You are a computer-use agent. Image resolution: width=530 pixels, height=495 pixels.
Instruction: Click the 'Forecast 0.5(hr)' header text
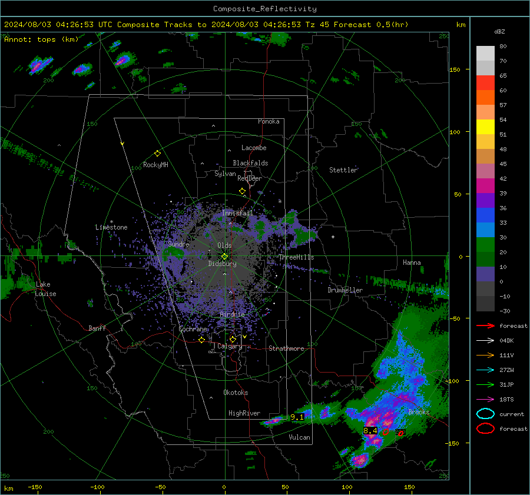pyautogui.click(x=371, y=25)
